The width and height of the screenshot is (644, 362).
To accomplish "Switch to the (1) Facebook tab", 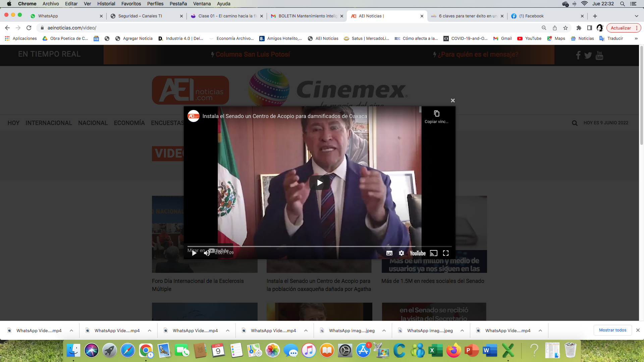I will point(547,16).
